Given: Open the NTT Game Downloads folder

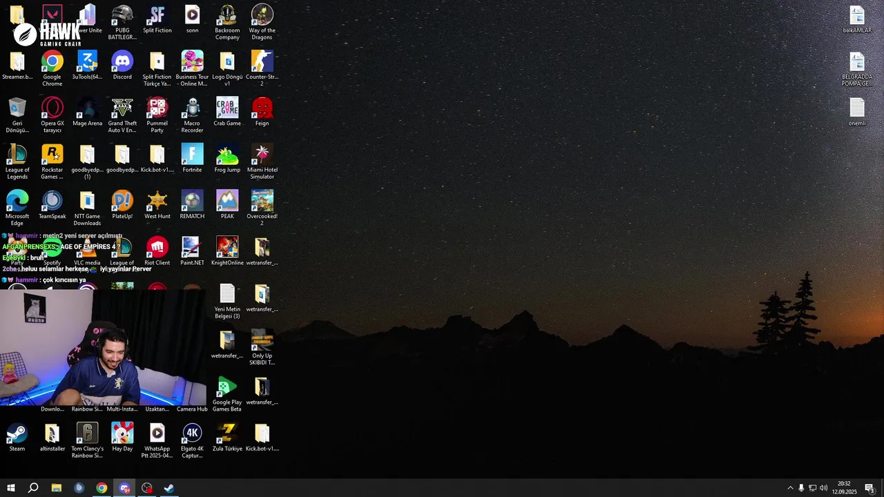Looking at the screenshot, I should tap(87, 208).
